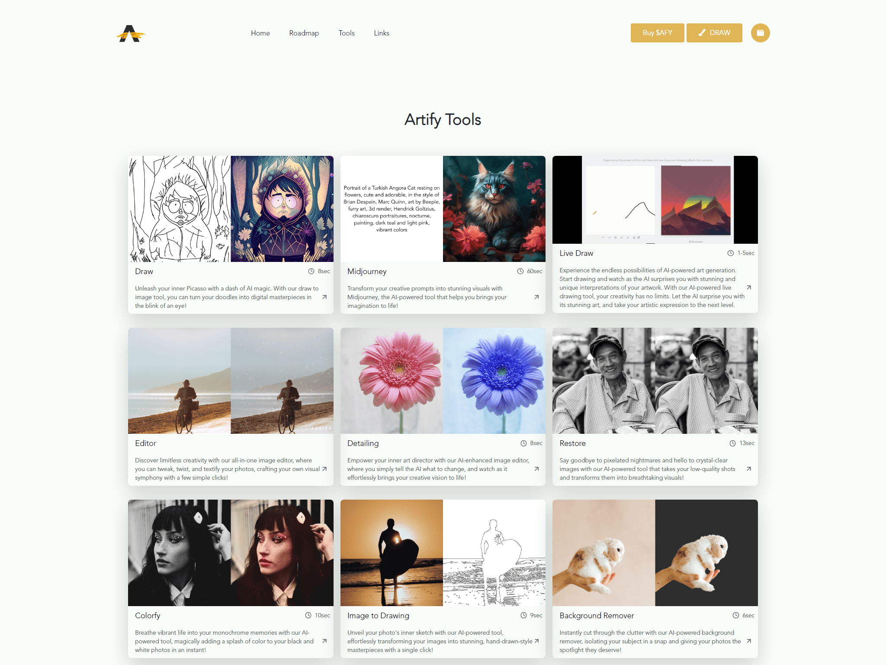Select the Colorfy woman portrait thumbnail
This screenshot has height=665, width=886.
point(231,553)
